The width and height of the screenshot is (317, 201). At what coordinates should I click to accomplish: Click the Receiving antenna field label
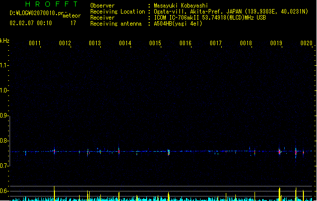click(116, 24)
